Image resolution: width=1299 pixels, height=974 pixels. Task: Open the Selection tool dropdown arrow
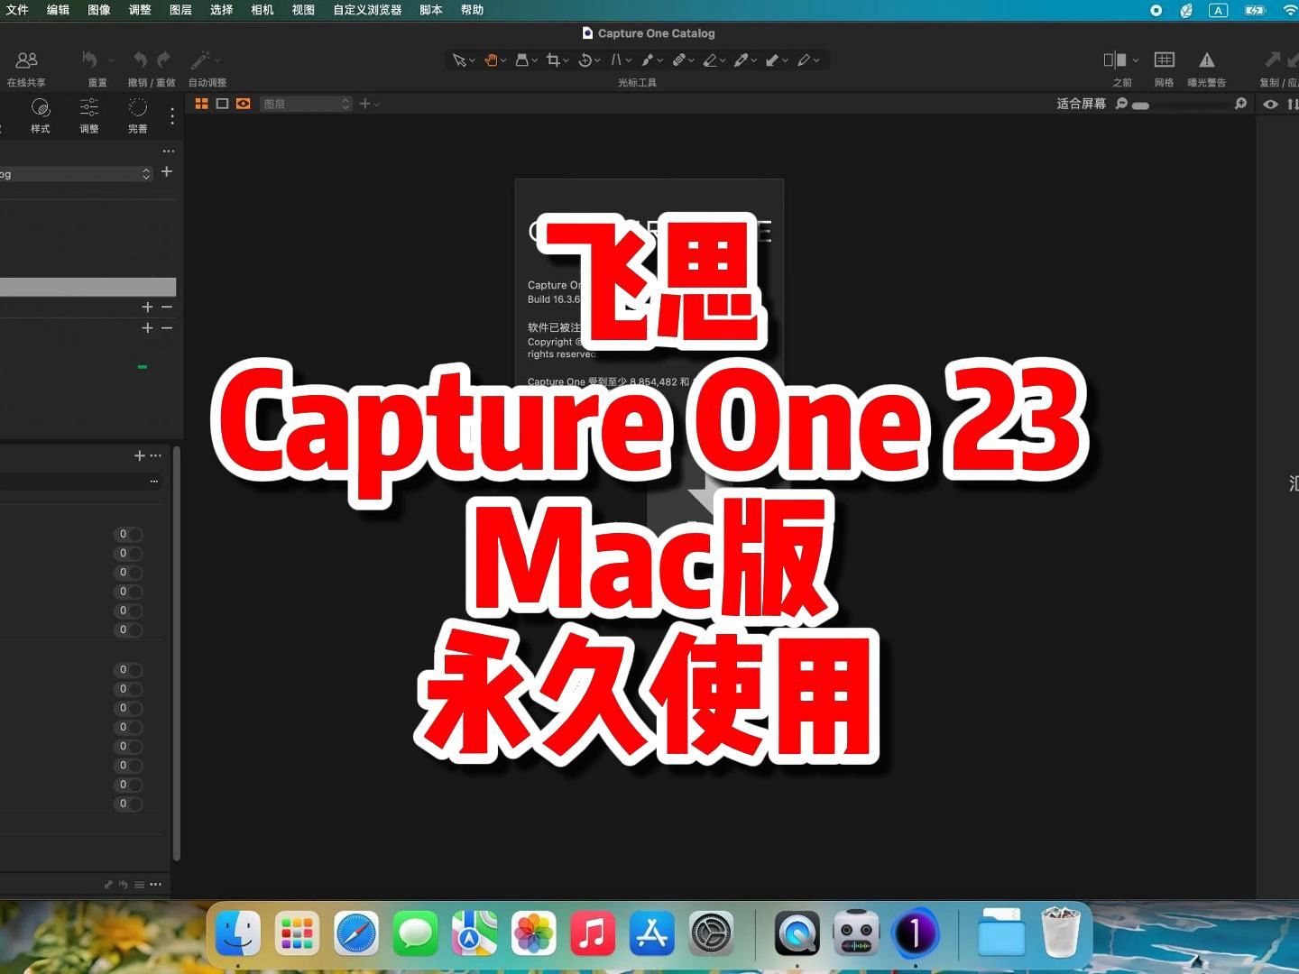pos(472,60)
